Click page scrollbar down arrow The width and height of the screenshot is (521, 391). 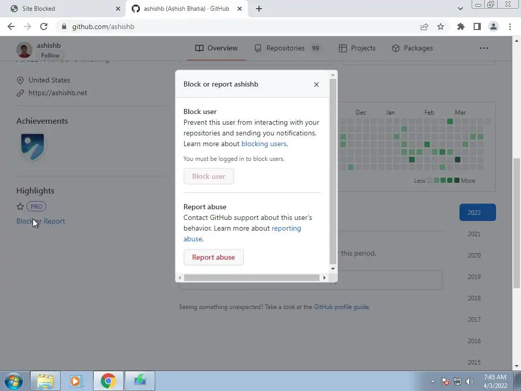(517, 367)
